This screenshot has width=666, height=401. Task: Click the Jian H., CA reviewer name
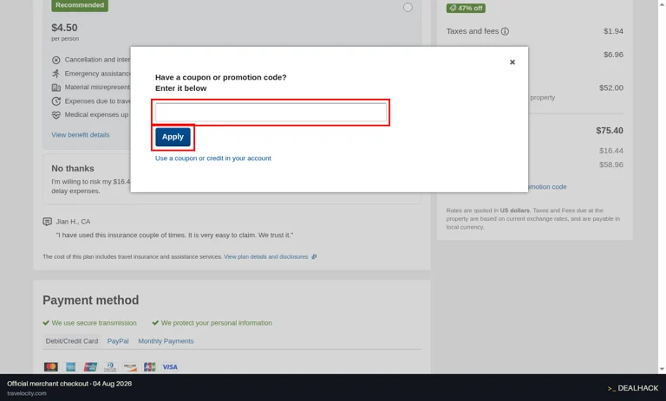73,222
